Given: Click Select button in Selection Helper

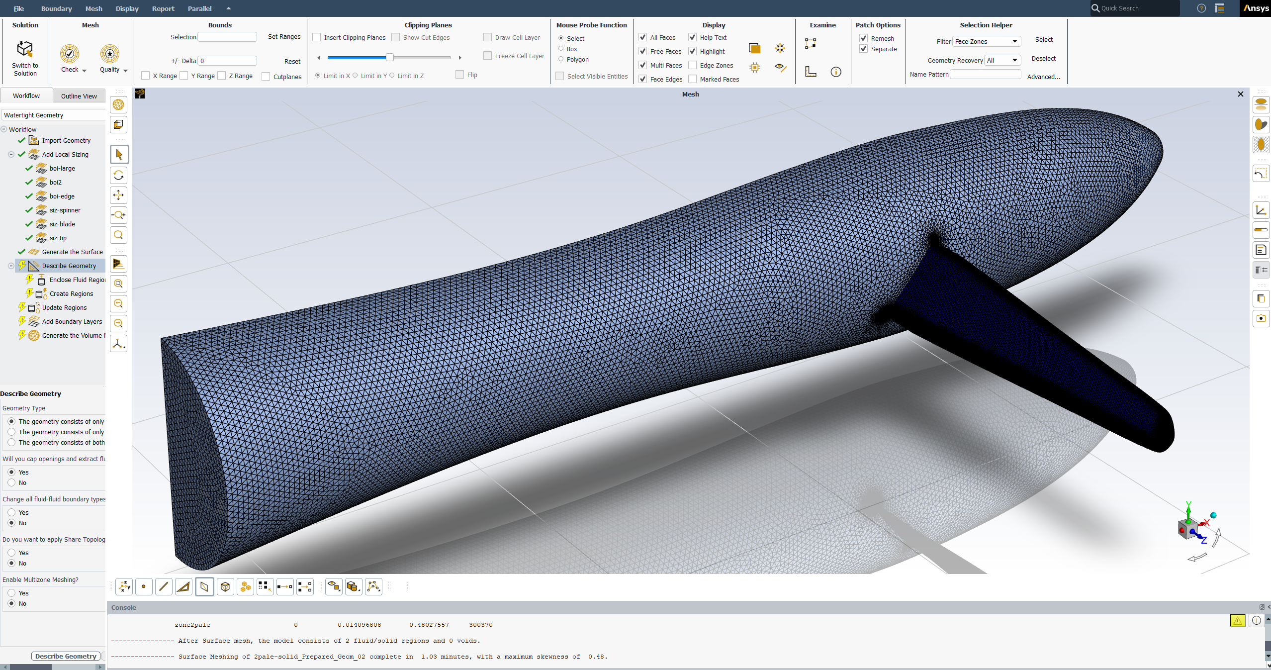Looking at the screenshot, I should click(1044, 39).
